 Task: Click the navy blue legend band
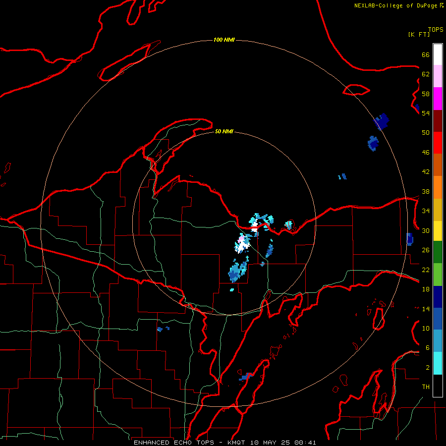(438, 297)
